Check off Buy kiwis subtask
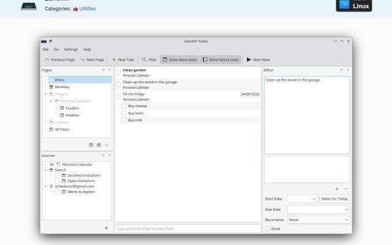The width and height of the screenshot is (392, 245). [x=124, y=113]
